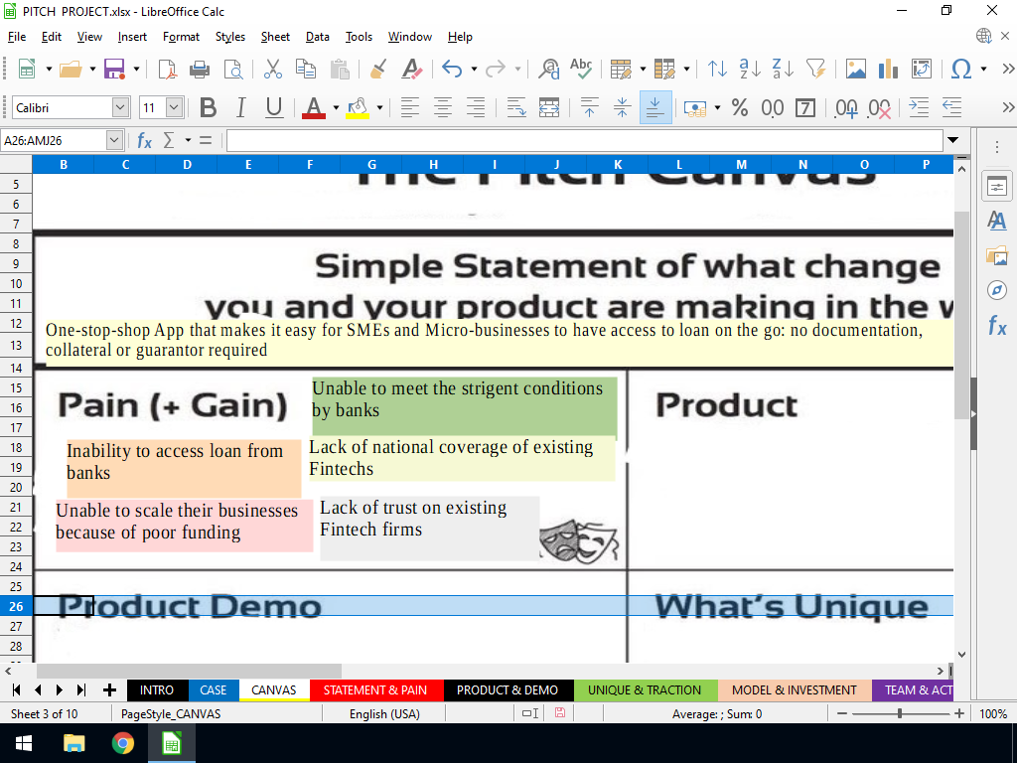This screenshot has width=1017, height=763.
Task: Open the Font Name dropdown
Action: (120, 107)
